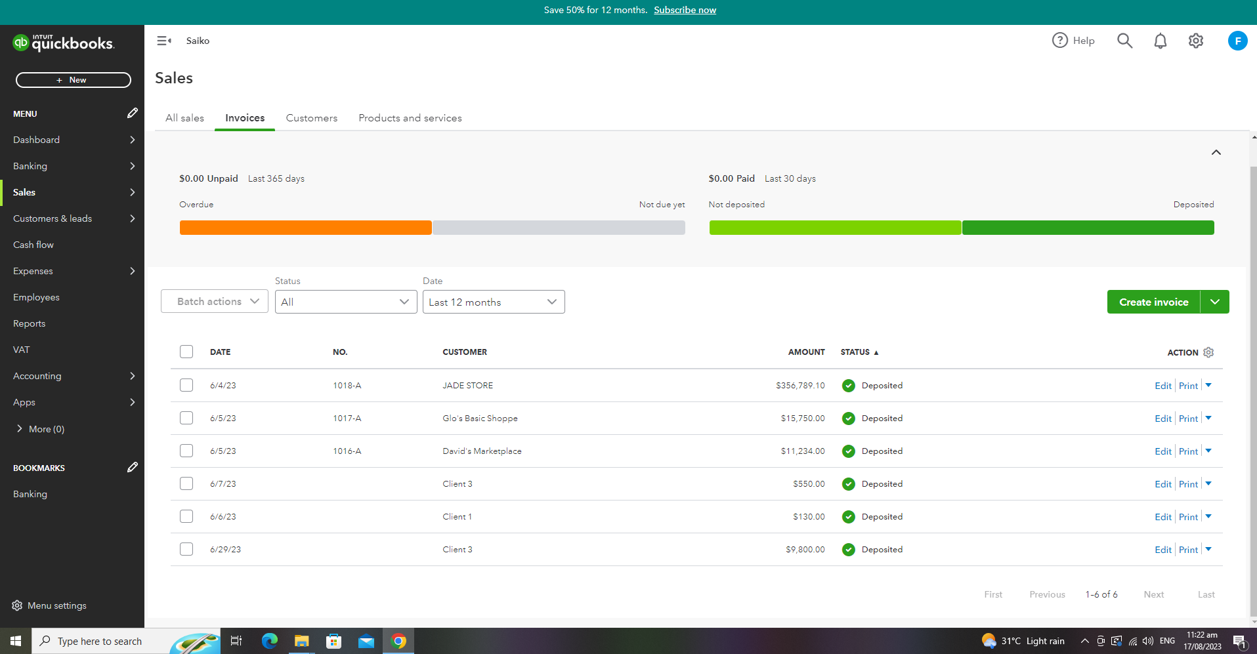
Task: Open the notifications bell icon
Action: coord(1160,41)
